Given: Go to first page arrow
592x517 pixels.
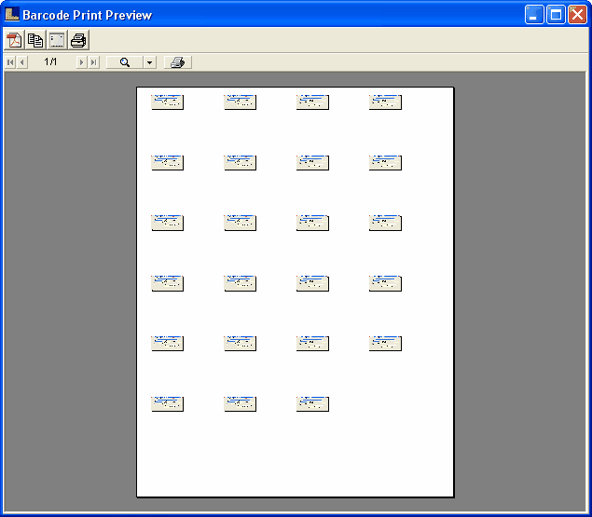Looking at the screenshot, I should [10, 62].
